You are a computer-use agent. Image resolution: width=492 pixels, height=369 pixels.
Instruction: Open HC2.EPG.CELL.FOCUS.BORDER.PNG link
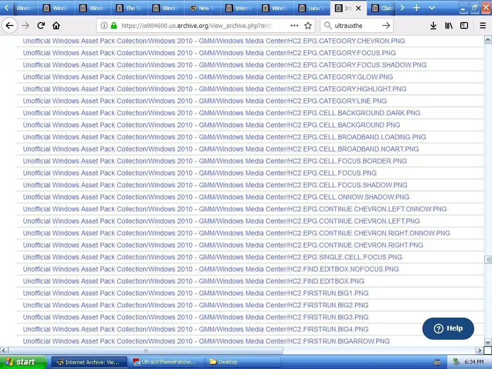(215, 161)
